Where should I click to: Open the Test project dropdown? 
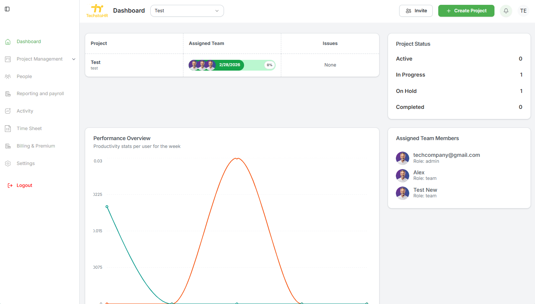pos(187,11)
